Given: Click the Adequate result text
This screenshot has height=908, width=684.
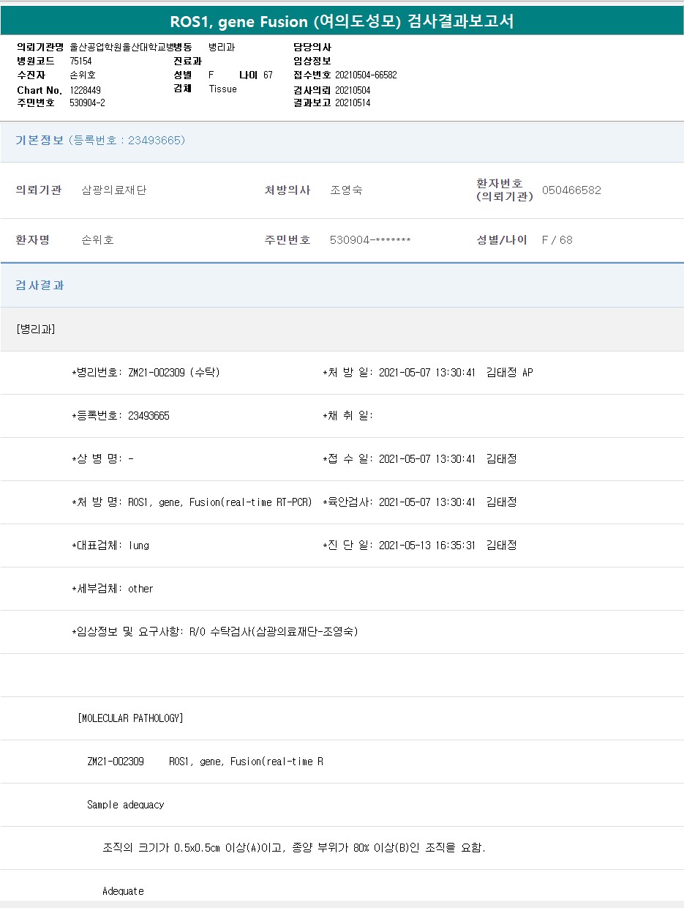Looking at the screenshot, I should pos(123,891).
